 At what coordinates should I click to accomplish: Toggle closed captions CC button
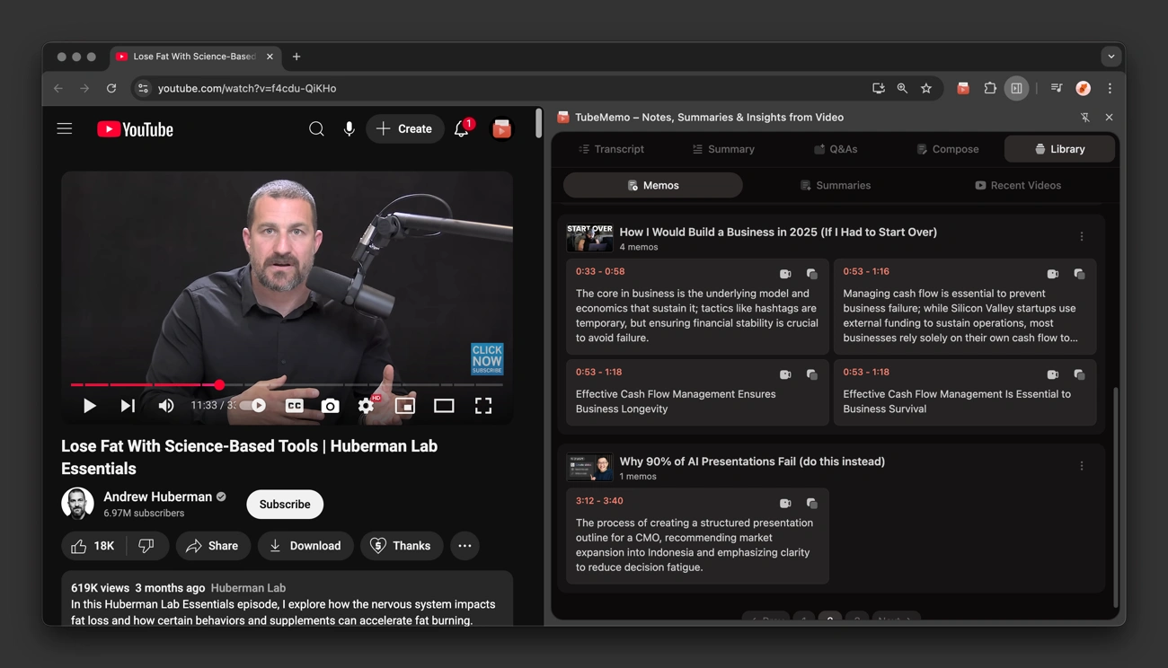tap(294, 406)
